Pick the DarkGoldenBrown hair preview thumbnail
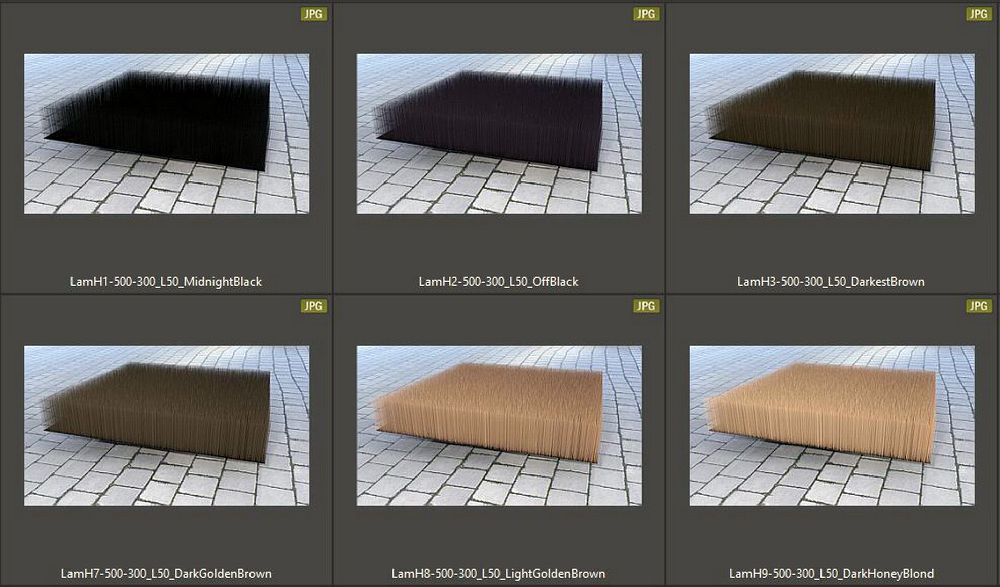This screenshot has height=587, width=1000. click(x=166, y=426)
